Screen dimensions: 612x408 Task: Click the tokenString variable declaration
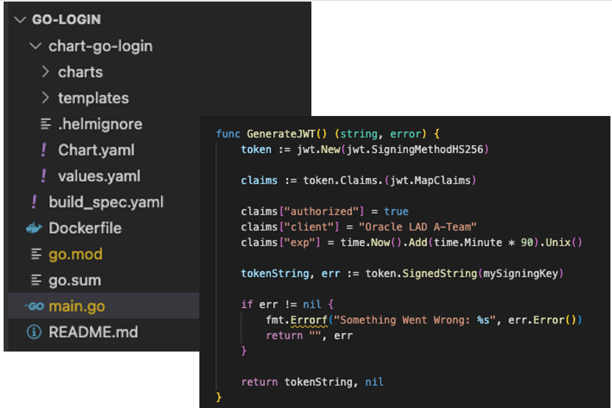(275, 274)
